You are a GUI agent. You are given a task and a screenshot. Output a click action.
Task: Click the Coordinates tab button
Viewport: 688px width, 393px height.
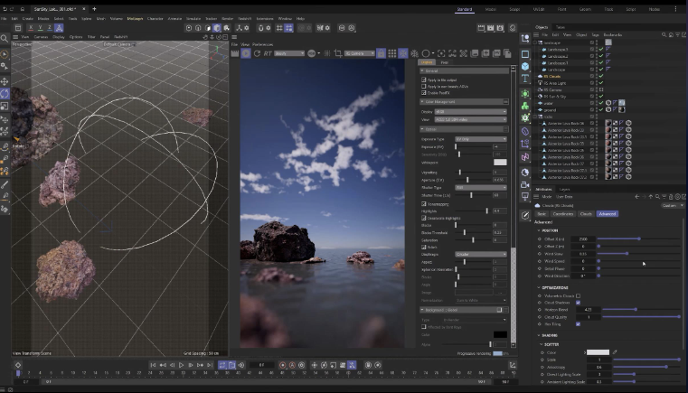point(563,213)
